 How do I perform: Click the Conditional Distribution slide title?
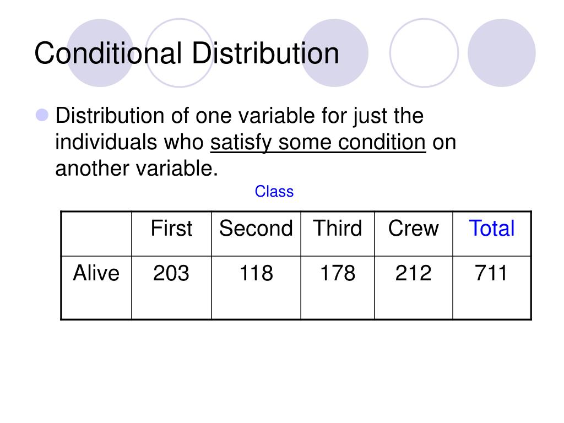pos(187,53)
